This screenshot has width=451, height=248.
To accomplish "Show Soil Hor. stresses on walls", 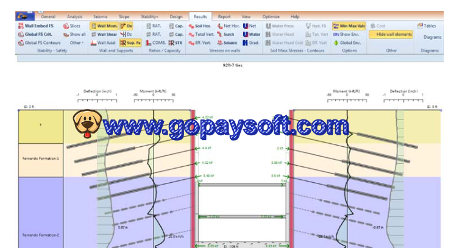I will pos(199,26).
